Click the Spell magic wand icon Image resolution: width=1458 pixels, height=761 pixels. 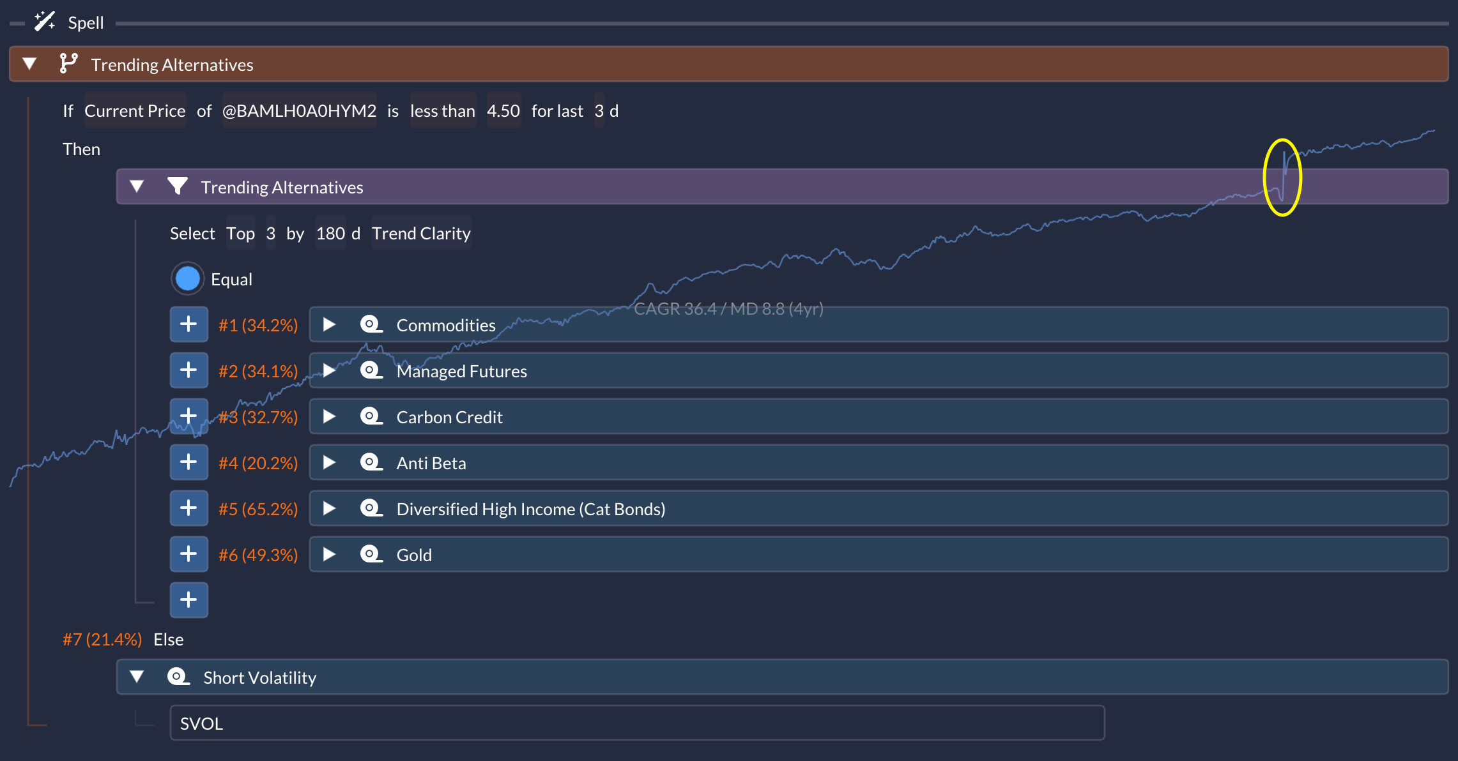[44, 22]
